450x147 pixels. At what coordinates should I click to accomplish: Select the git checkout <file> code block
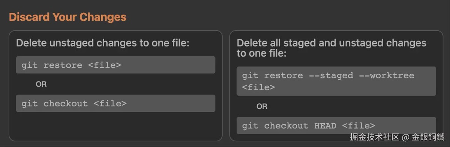115,103
